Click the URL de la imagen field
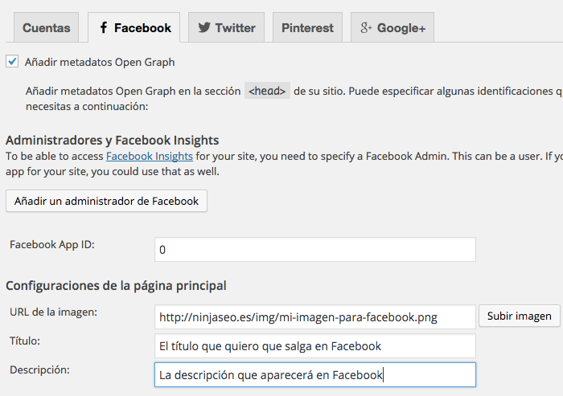 pyautogui.click(x=314, y=317)
